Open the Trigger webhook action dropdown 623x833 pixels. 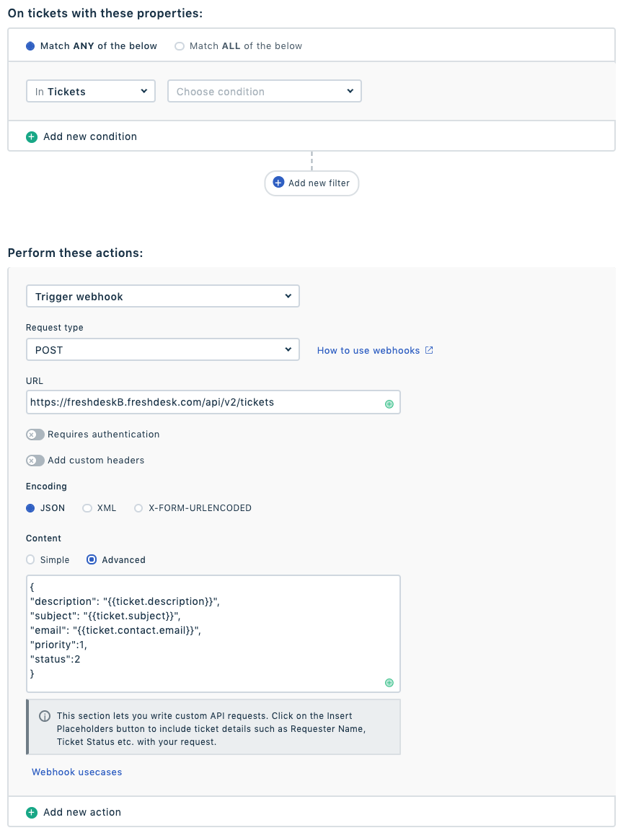(x=162, y=297)
